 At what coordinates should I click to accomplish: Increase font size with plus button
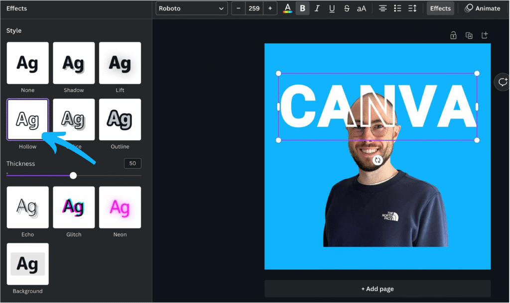click(270, 8)
